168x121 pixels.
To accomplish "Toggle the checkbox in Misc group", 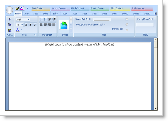I will coord(127,19).
